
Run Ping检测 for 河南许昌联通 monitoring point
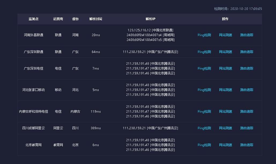204,35
